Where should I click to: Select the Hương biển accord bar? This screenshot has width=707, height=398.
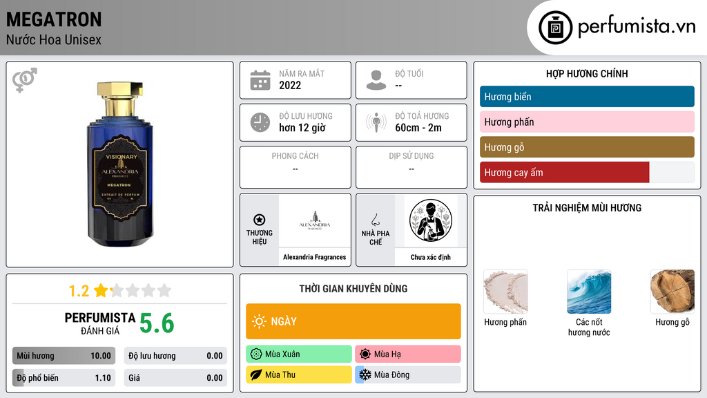coord(587,97)
